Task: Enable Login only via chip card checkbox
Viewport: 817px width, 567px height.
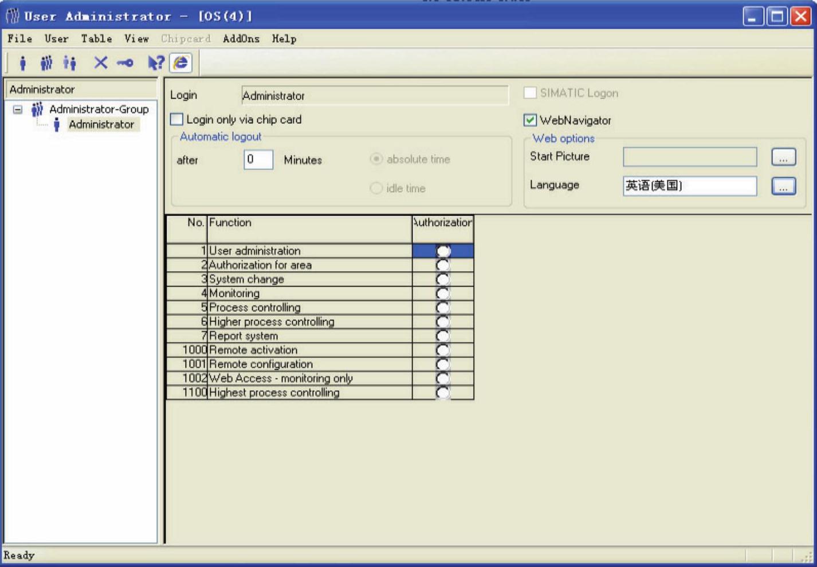Action: [x=177, y=119]
